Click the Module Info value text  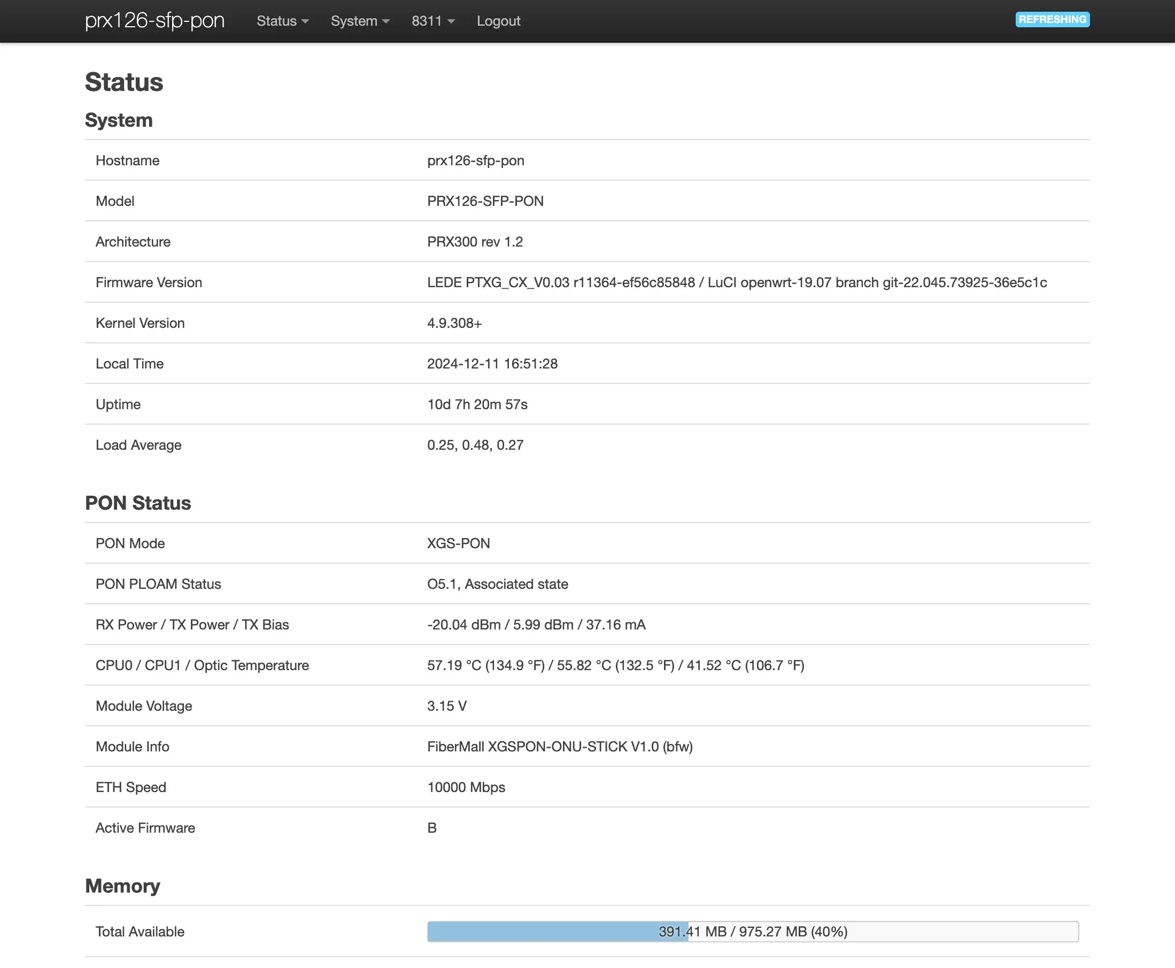(560, 747)
